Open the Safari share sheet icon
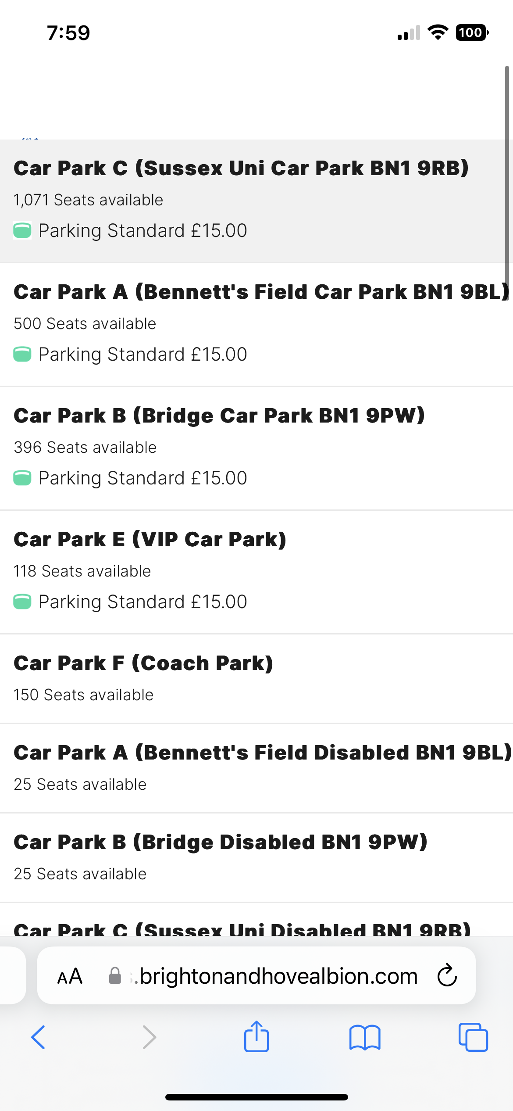This screenshot has width=513, height=1111. pos(256,1036)
